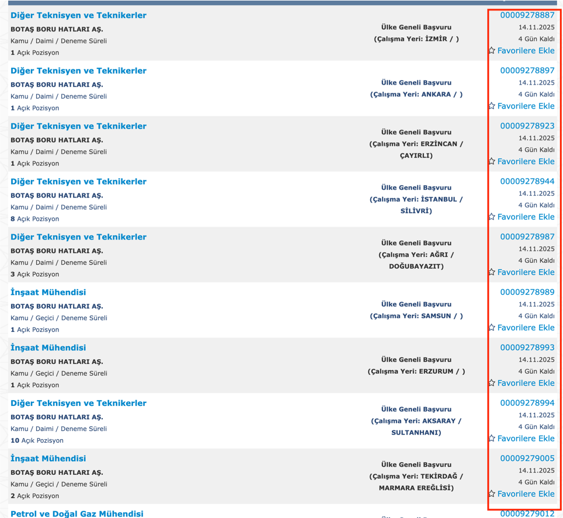Favorite the İstanbul Silivri job via star

click(x=492, y=217)
